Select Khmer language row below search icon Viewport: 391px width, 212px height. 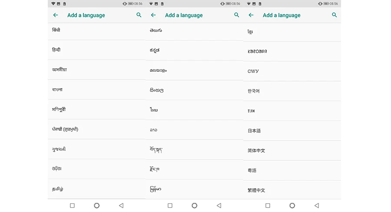point(292,32)
